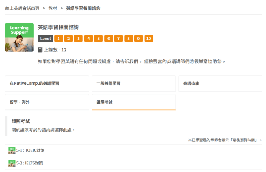Image resolution: width=266 pixels, height=172 pixels.
Task: Go to 線上英語會話首頁 breadcrumb link
Action: point(22,8)
